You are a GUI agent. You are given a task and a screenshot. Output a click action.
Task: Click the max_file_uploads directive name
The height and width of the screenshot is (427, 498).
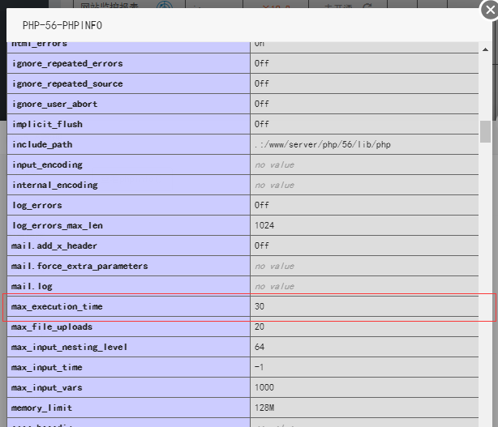pos(52,327)
